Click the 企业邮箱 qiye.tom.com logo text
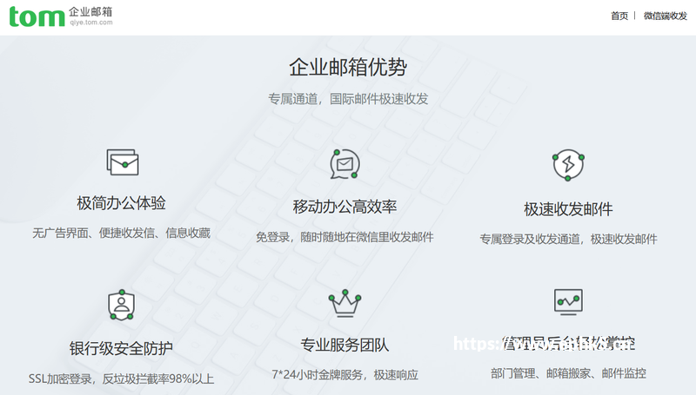The height and width of the screenshot is (395, 696). (x=90, y=16)
